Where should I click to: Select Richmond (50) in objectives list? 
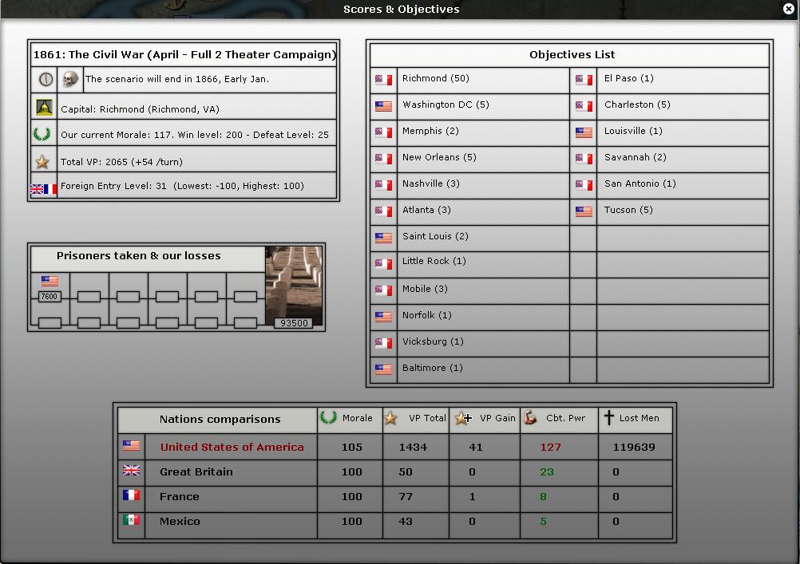coord(435,78)
